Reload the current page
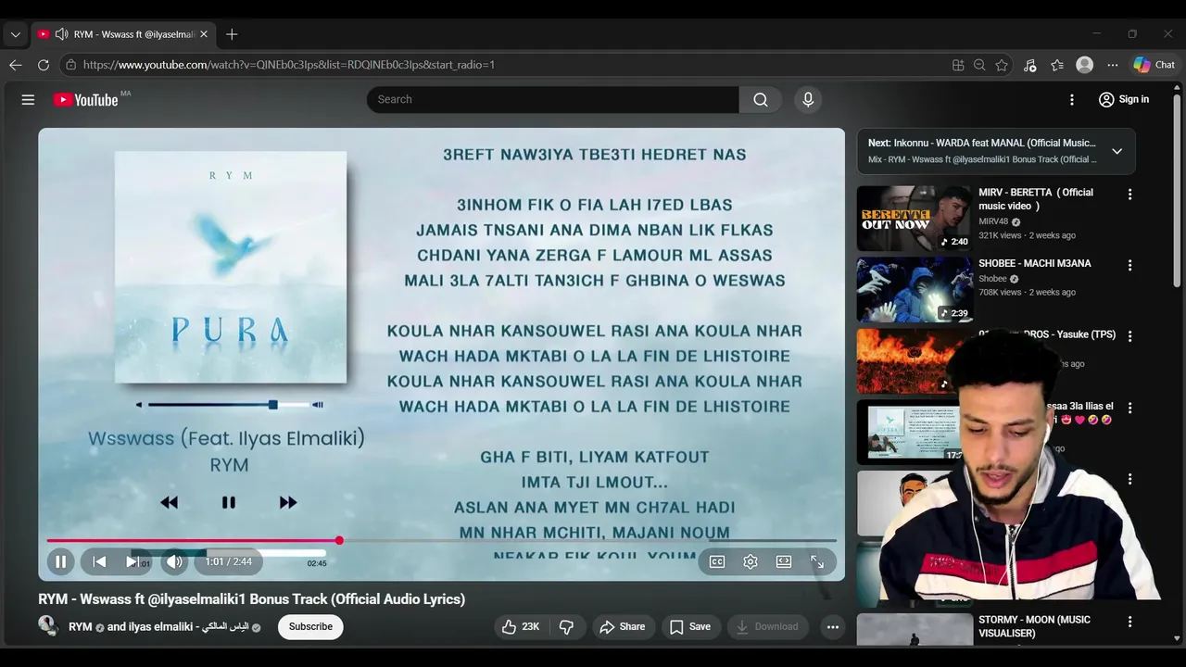Screen dimensions: 1186x667 point(44,65)
